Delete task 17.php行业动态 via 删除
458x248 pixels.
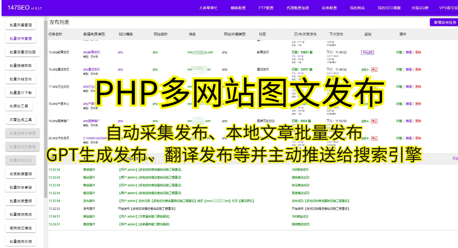(x=418, y=87)
